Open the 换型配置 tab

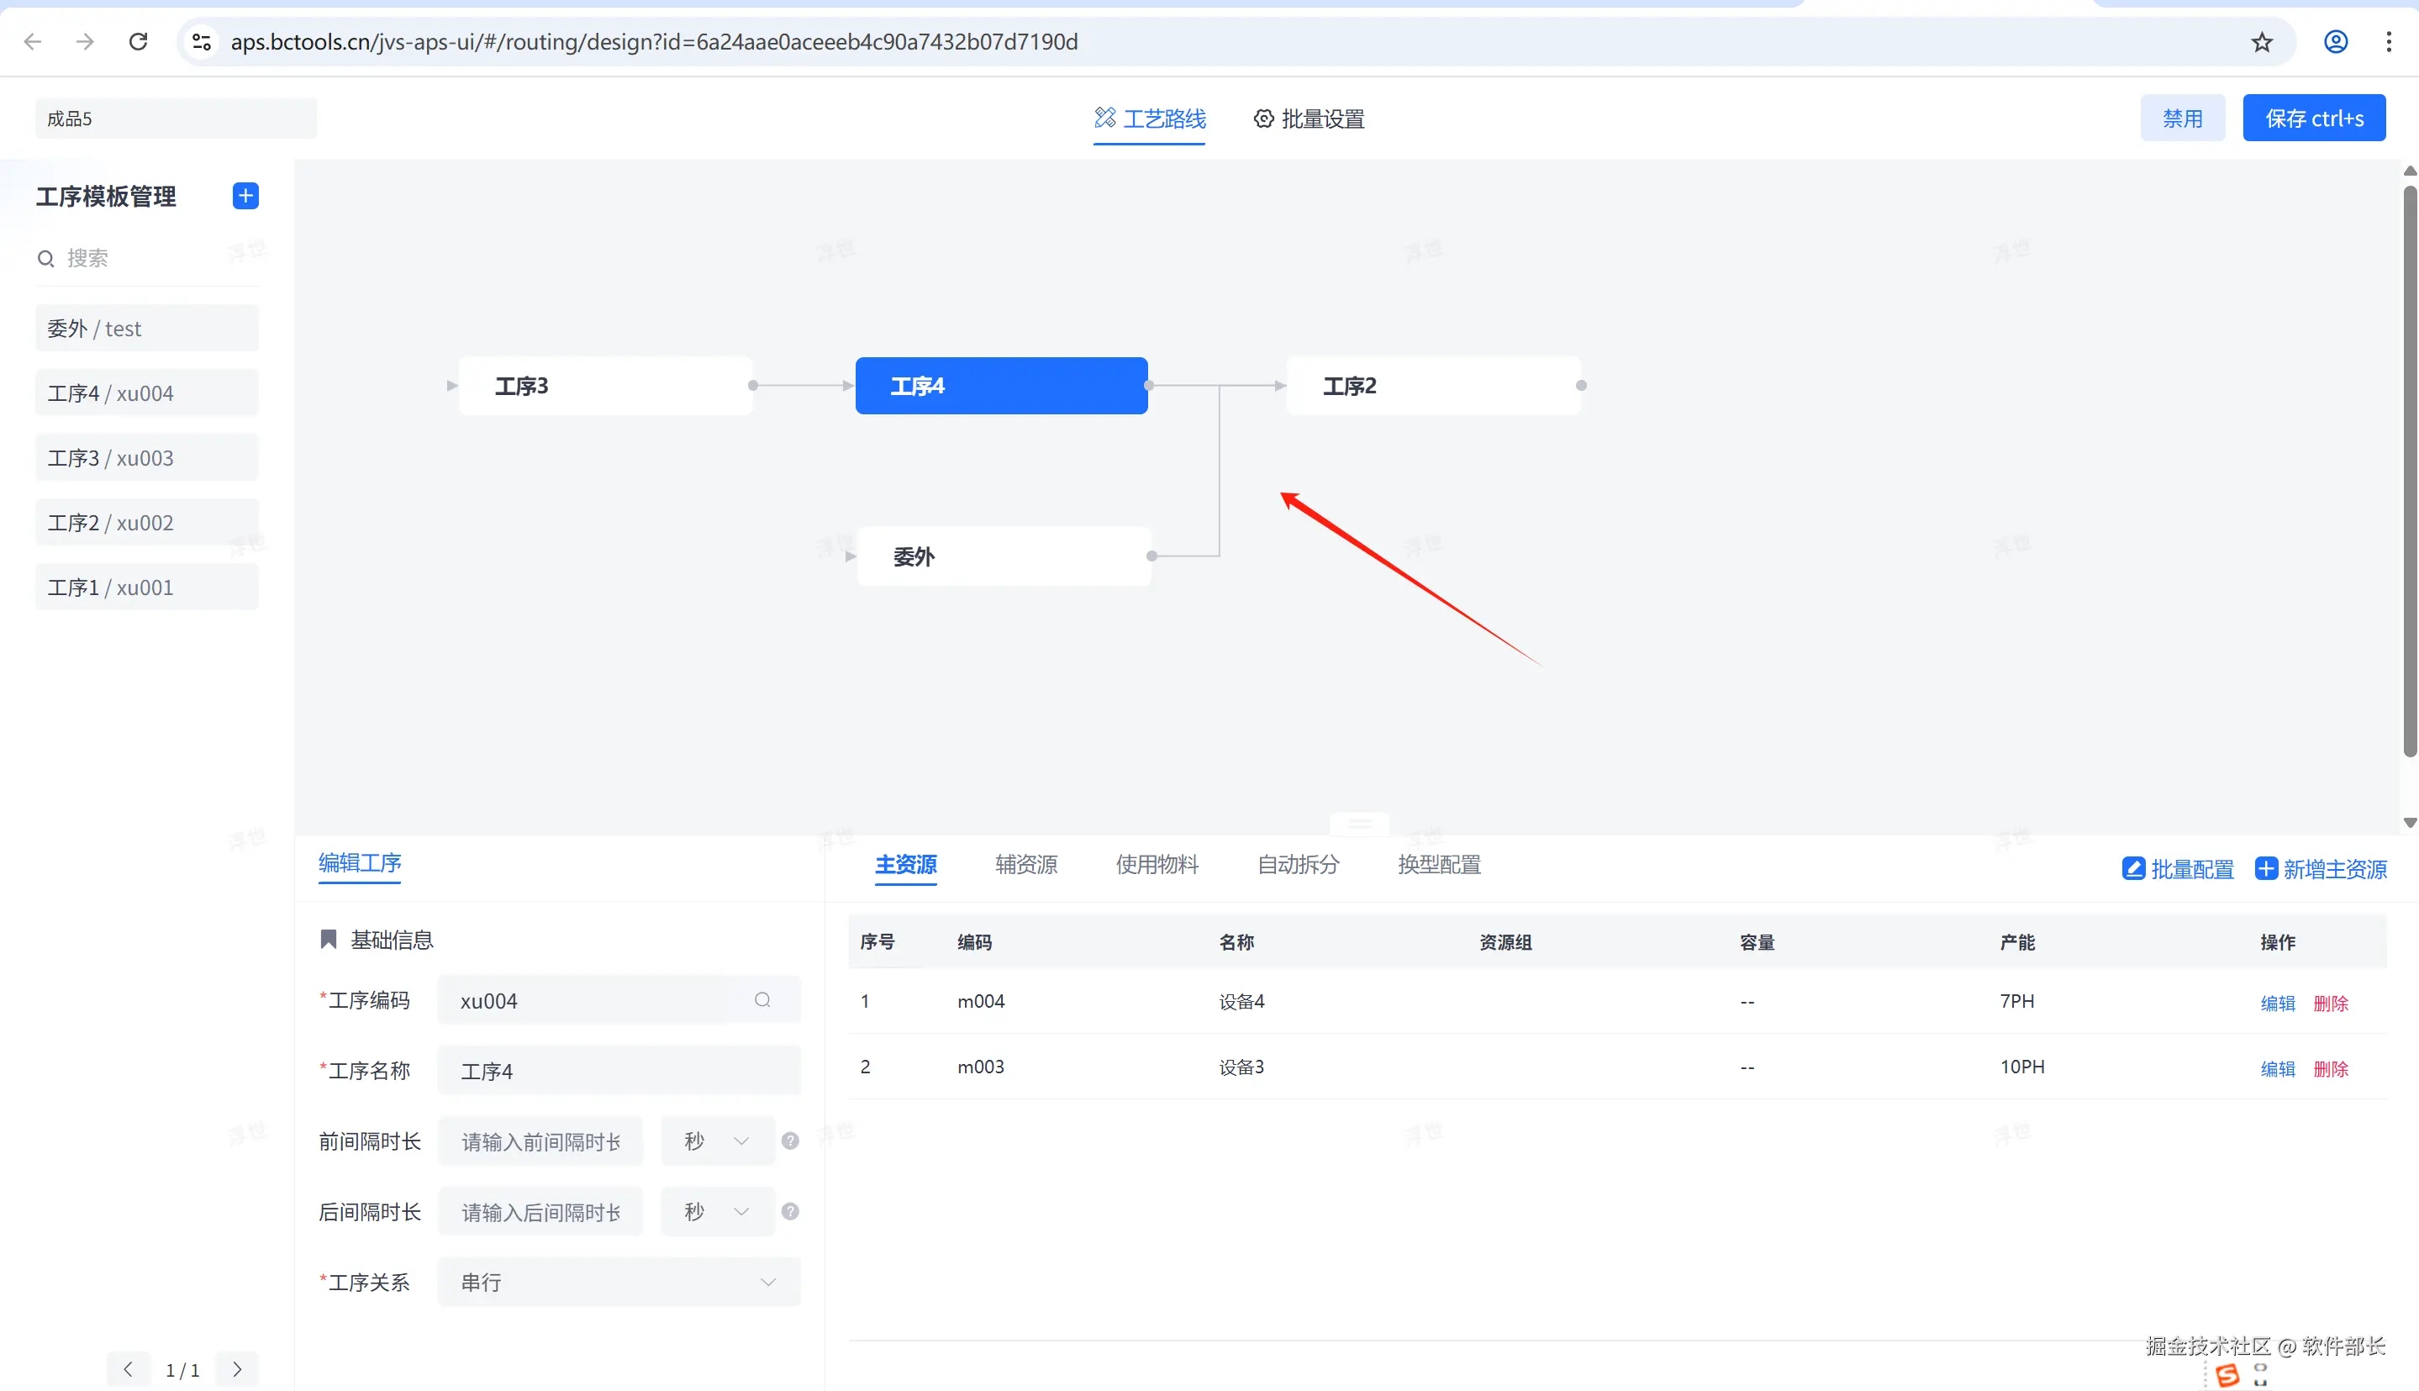pyautogui.click(x=1439, y=865)
